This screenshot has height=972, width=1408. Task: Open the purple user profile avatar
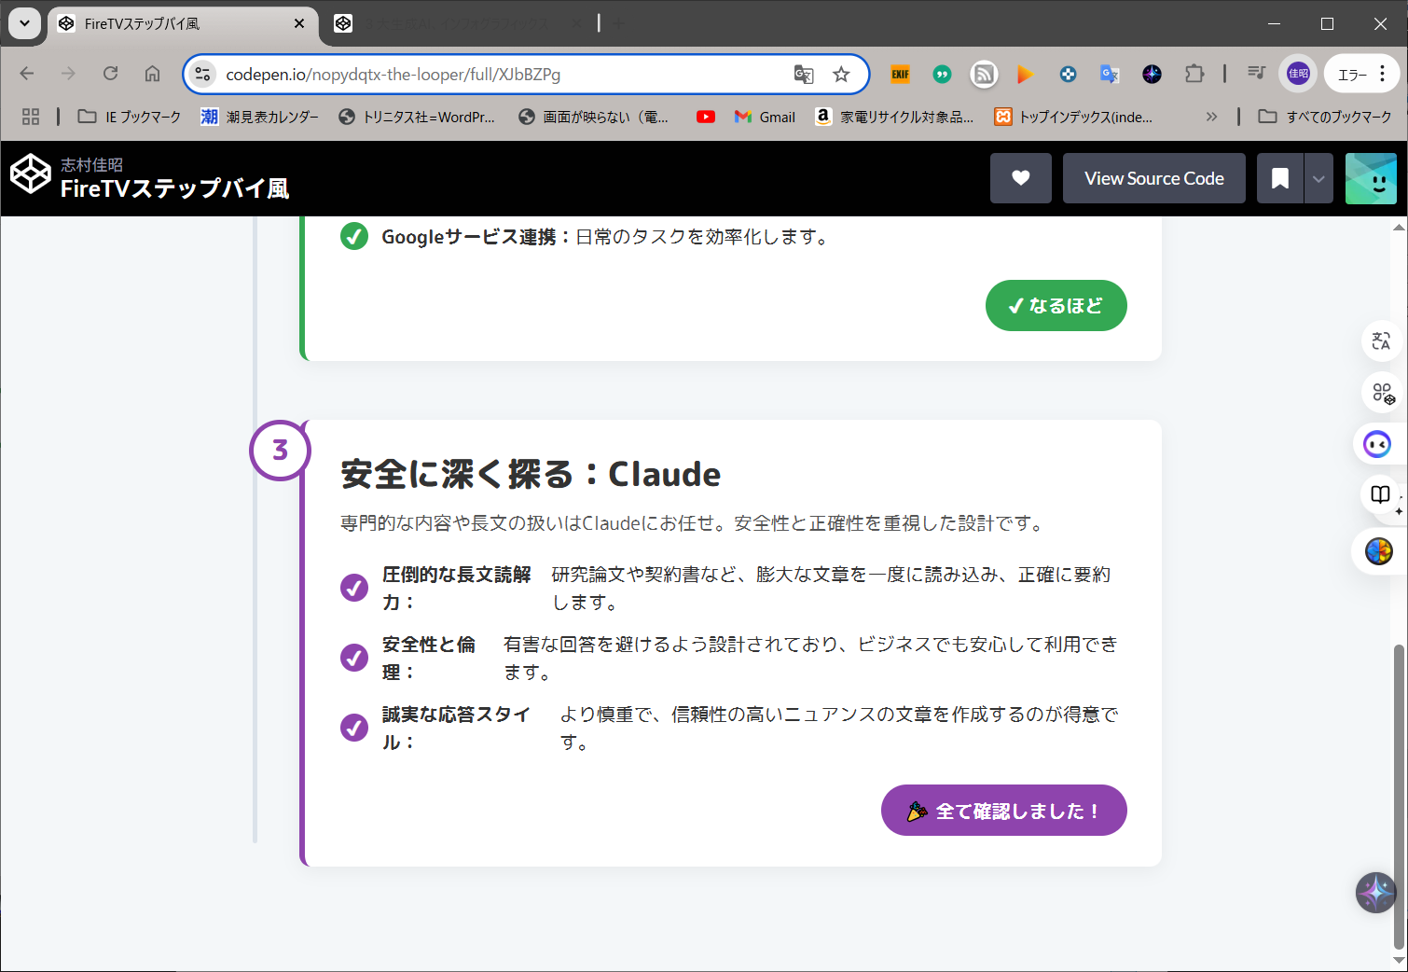pos(1298,74)
